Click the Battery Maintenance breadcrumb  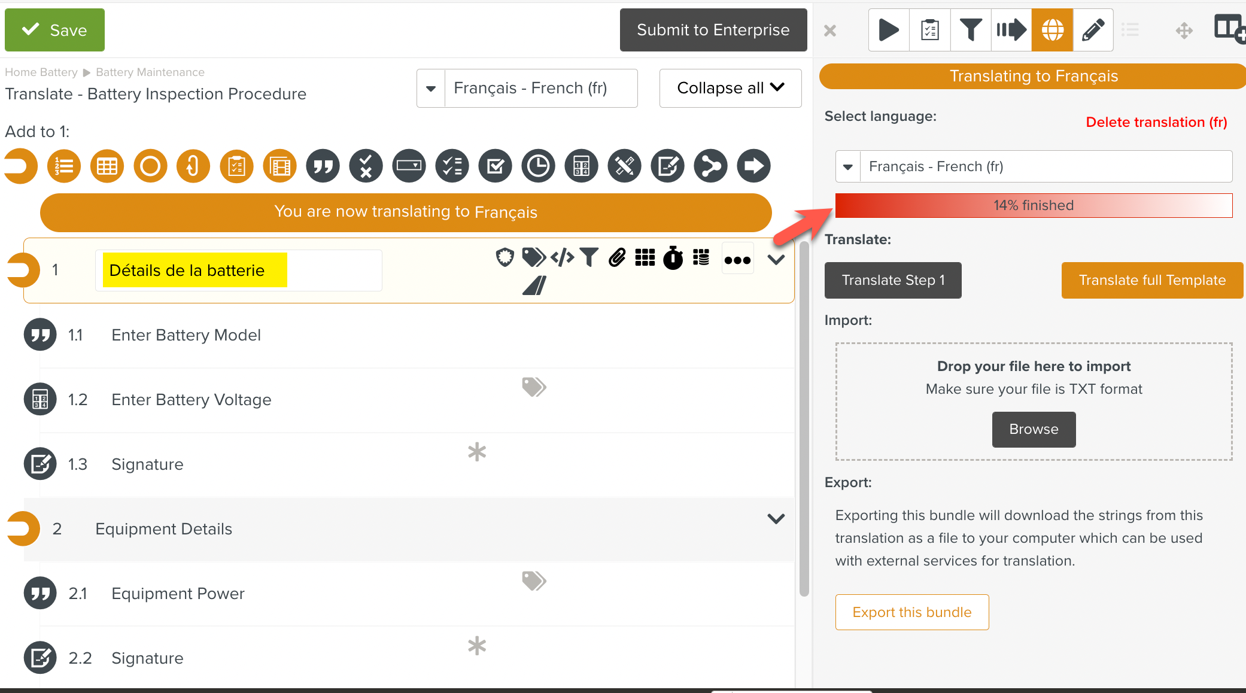click(150, 72)
